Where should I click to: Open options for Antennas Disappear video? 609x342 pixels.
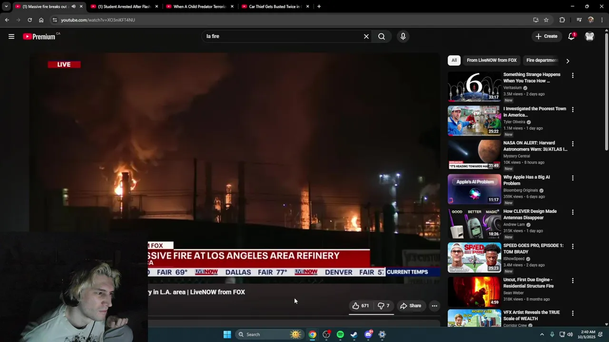(x=573, y=212)
